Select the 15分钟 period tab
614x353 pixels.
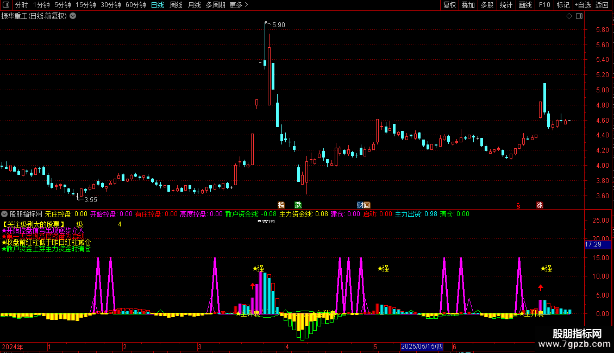[86, 5]
